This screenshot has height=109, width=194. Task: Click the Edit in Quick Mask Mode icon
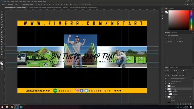tap(2, 67)
